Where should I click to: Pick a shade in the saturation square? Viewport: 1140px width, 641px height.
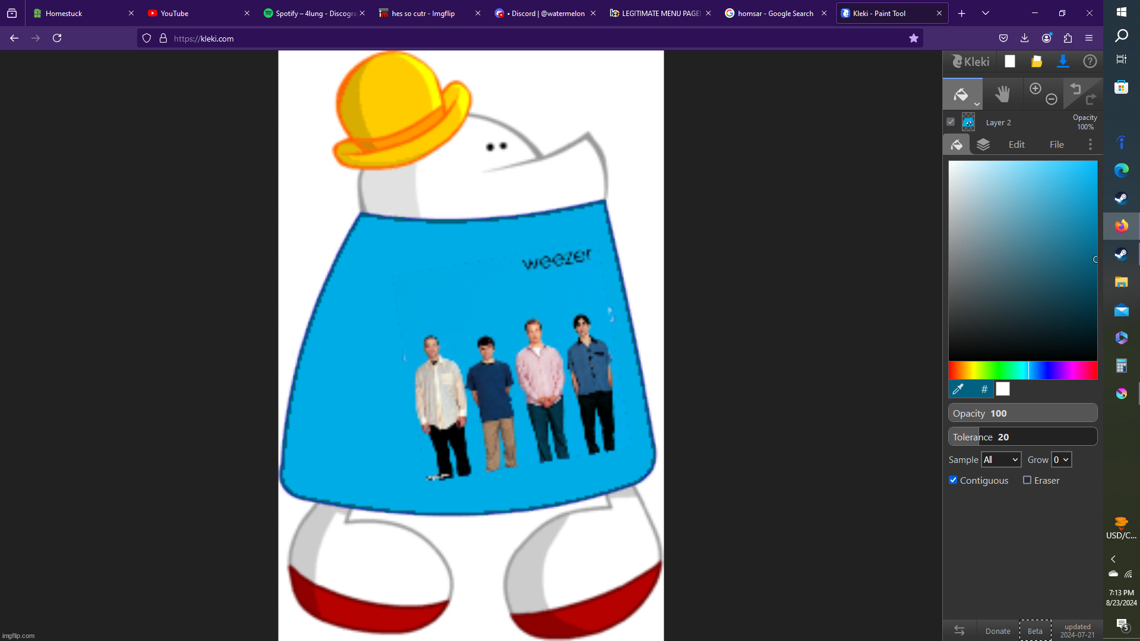[x=1022, y=261]
